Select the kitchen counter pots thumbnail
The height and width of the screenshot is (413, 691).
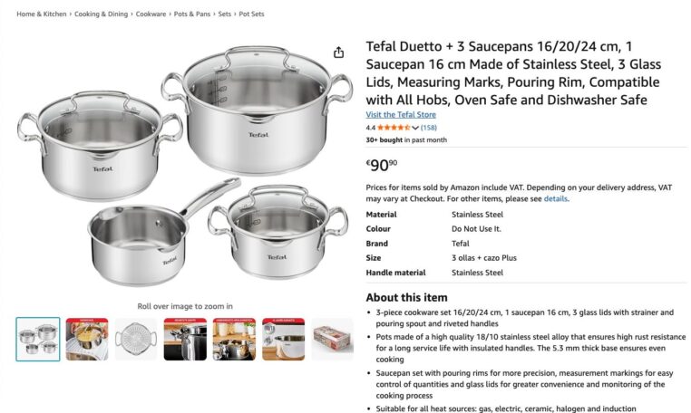(234, 339)
